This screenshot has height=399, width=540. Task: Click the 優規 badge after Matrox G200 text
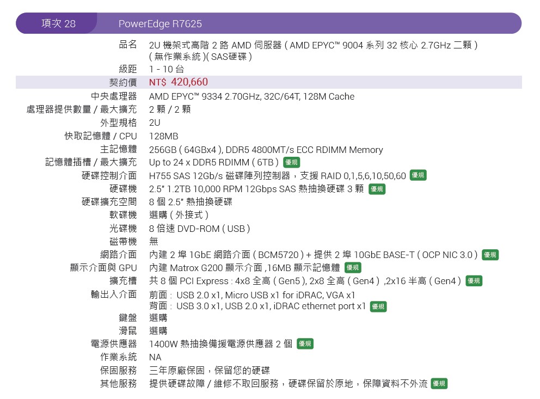click(x=353, y=267)
